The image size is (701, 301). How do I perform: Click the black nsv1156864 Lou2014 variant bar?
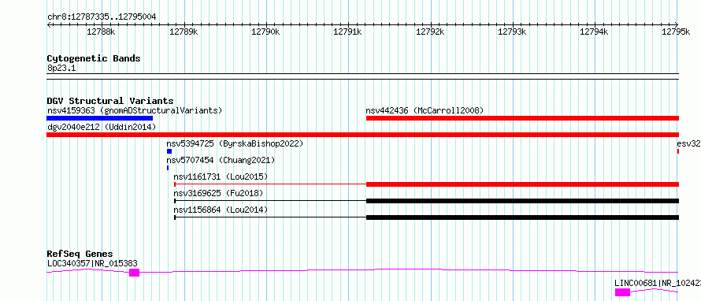coord(426,217)
